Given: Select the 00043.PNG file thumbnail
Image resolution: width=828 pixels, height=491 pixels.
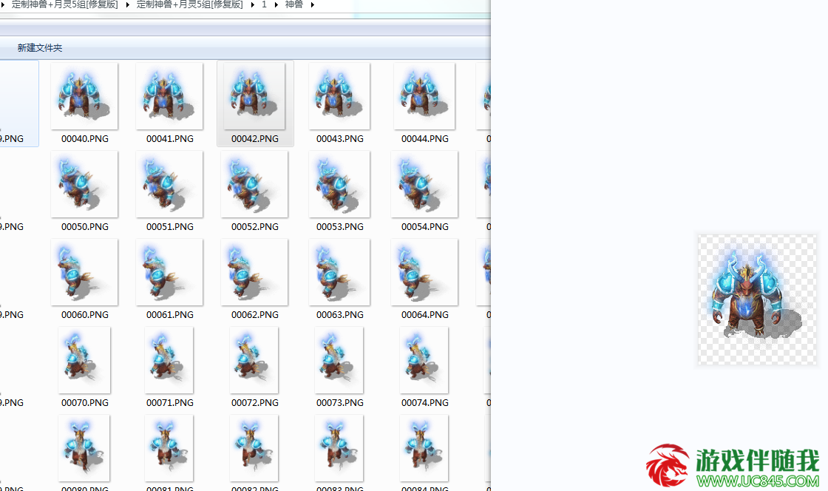Looking at the screenshot, I should click(339, 96).
